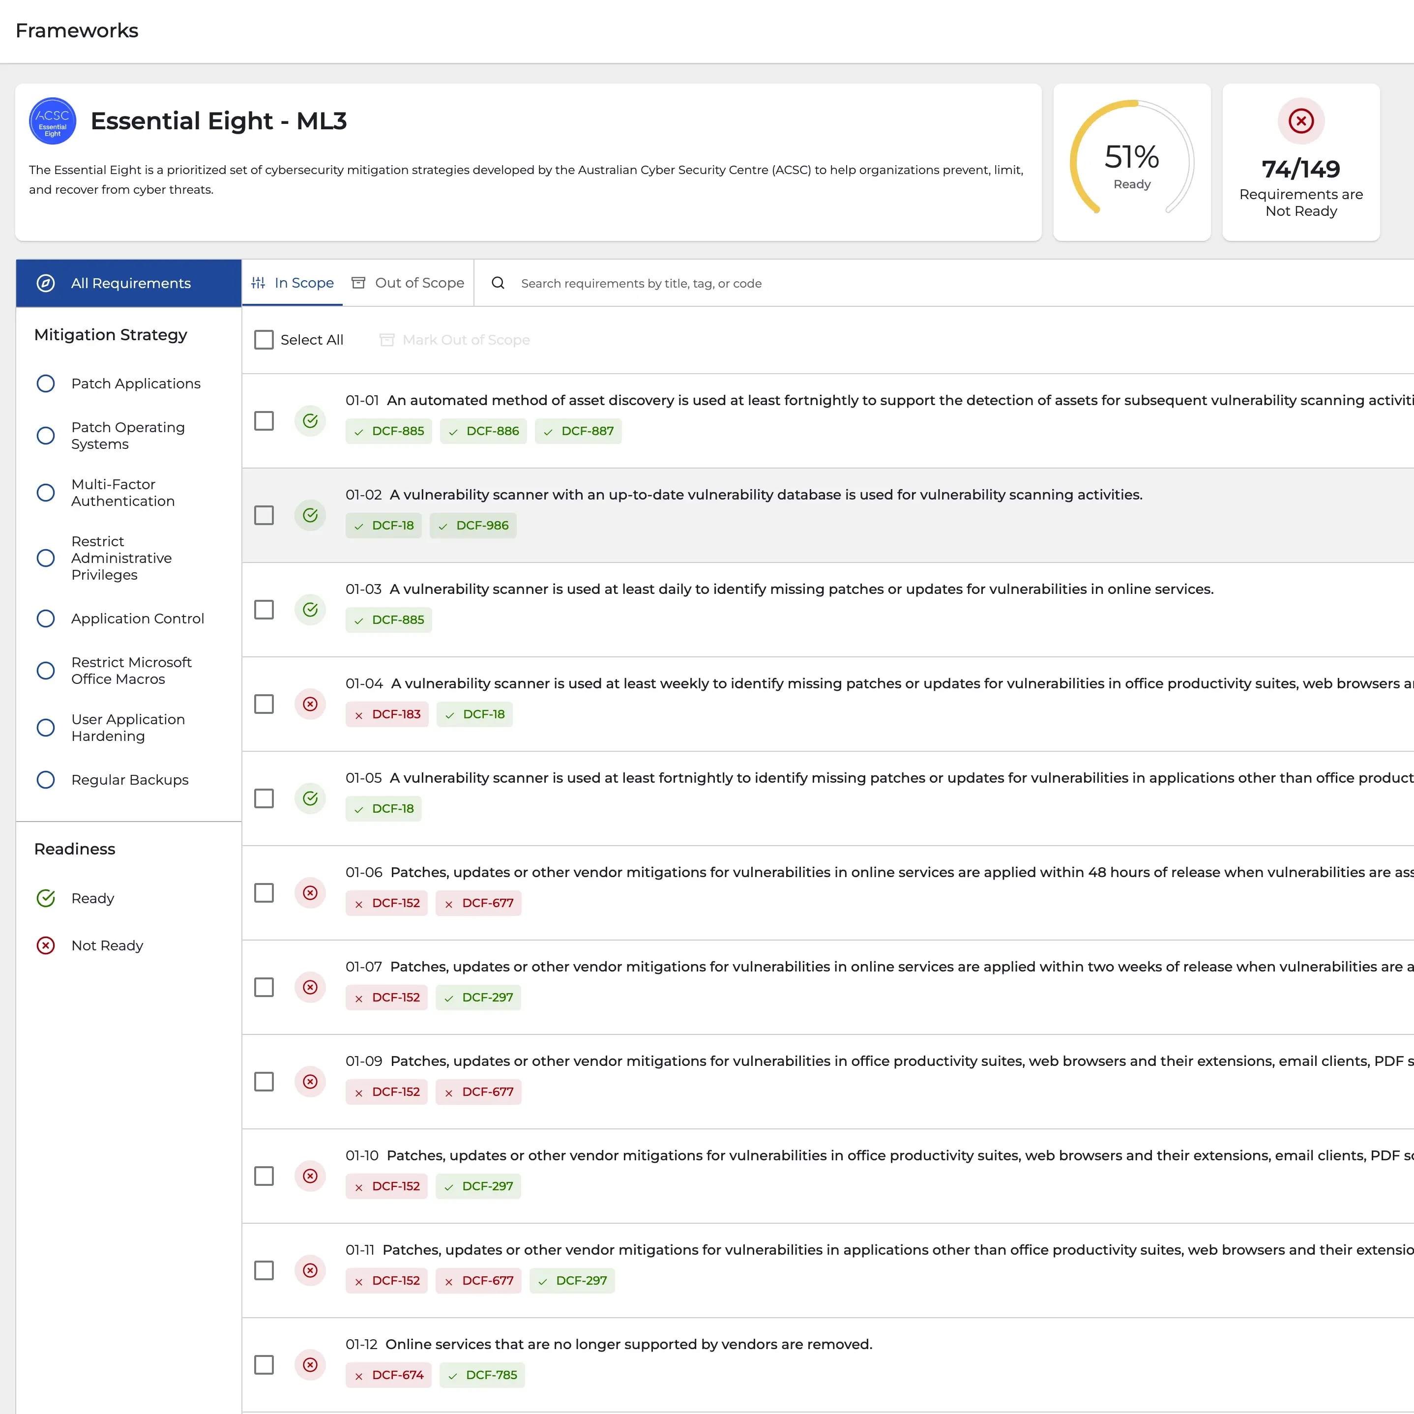
Task: Click the red Not Ready summary icon
Action: [1300, 121]
